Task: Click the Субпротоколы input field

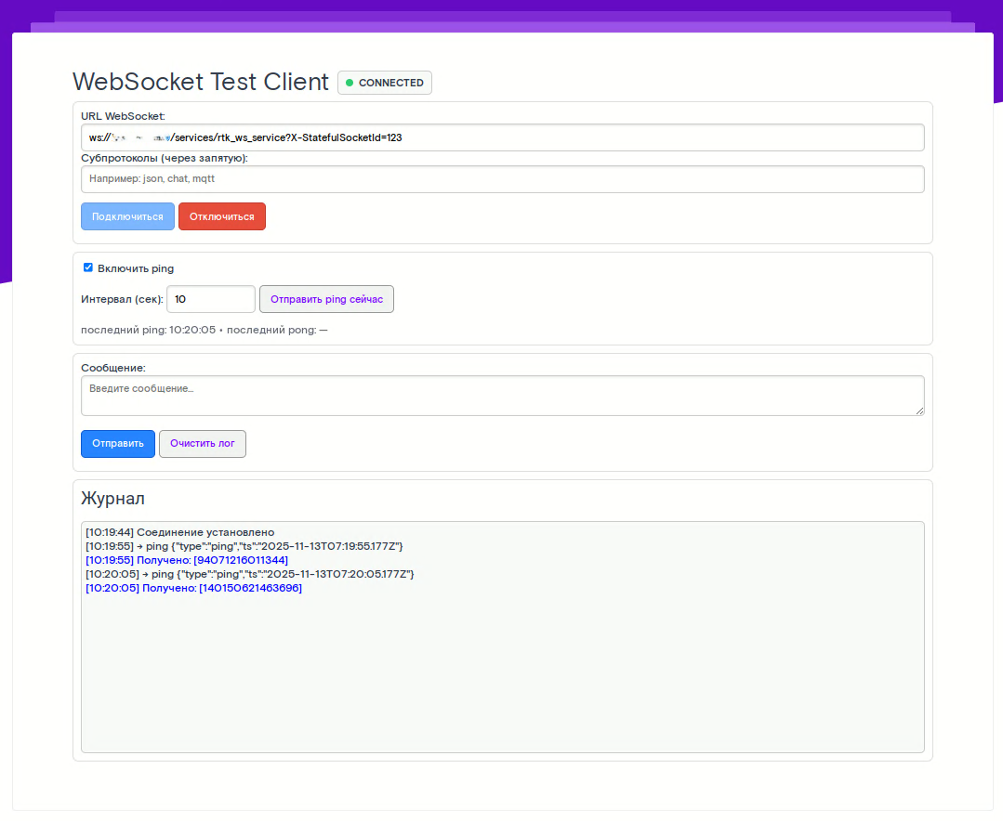Action: point(502,178)
